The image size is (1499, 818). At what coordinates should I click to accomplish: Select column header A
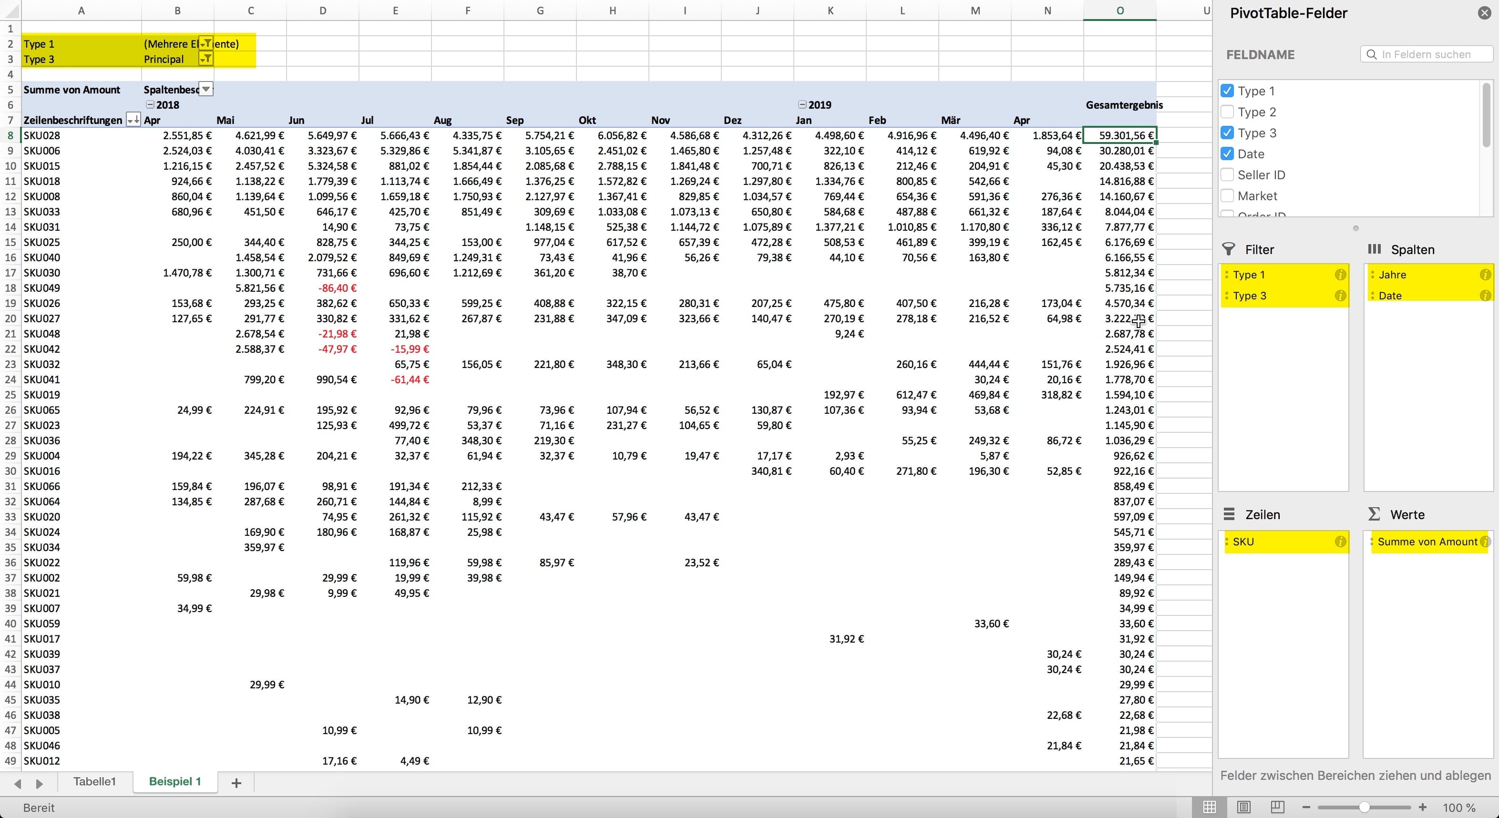click(x=81, y=10)
